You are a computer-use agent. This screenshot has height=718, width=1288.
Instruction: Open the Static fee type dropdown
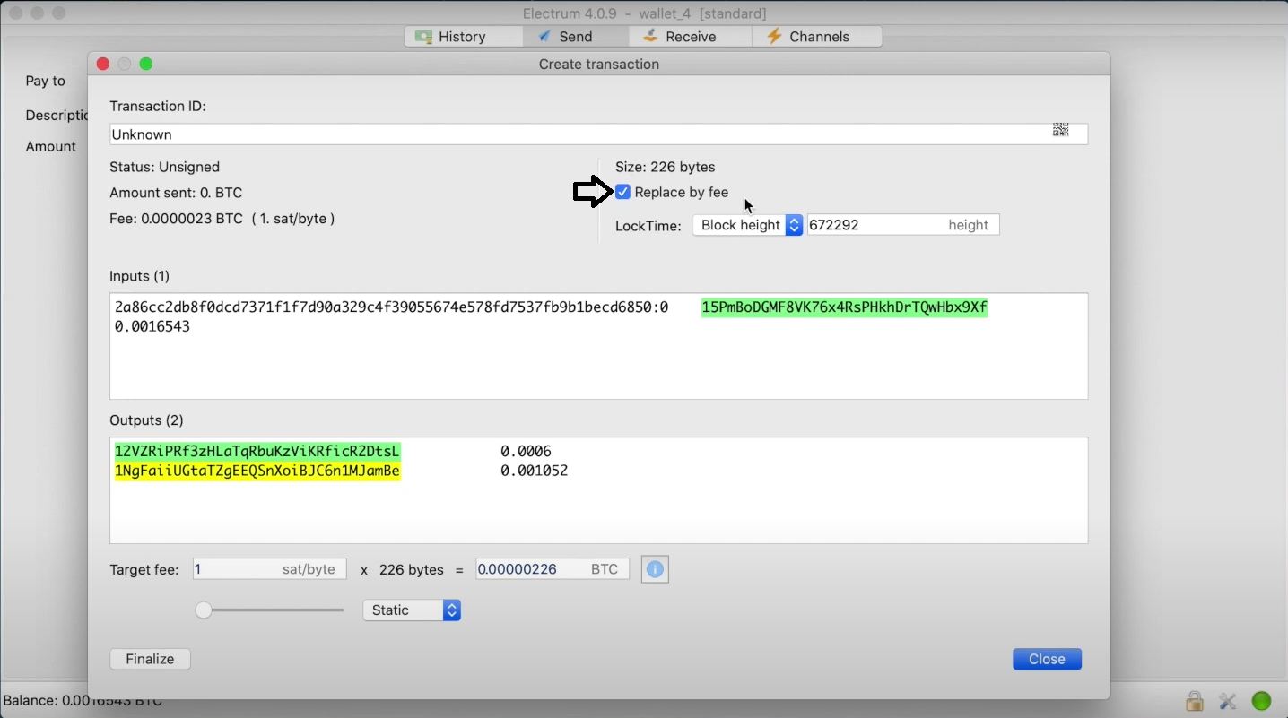412,610
